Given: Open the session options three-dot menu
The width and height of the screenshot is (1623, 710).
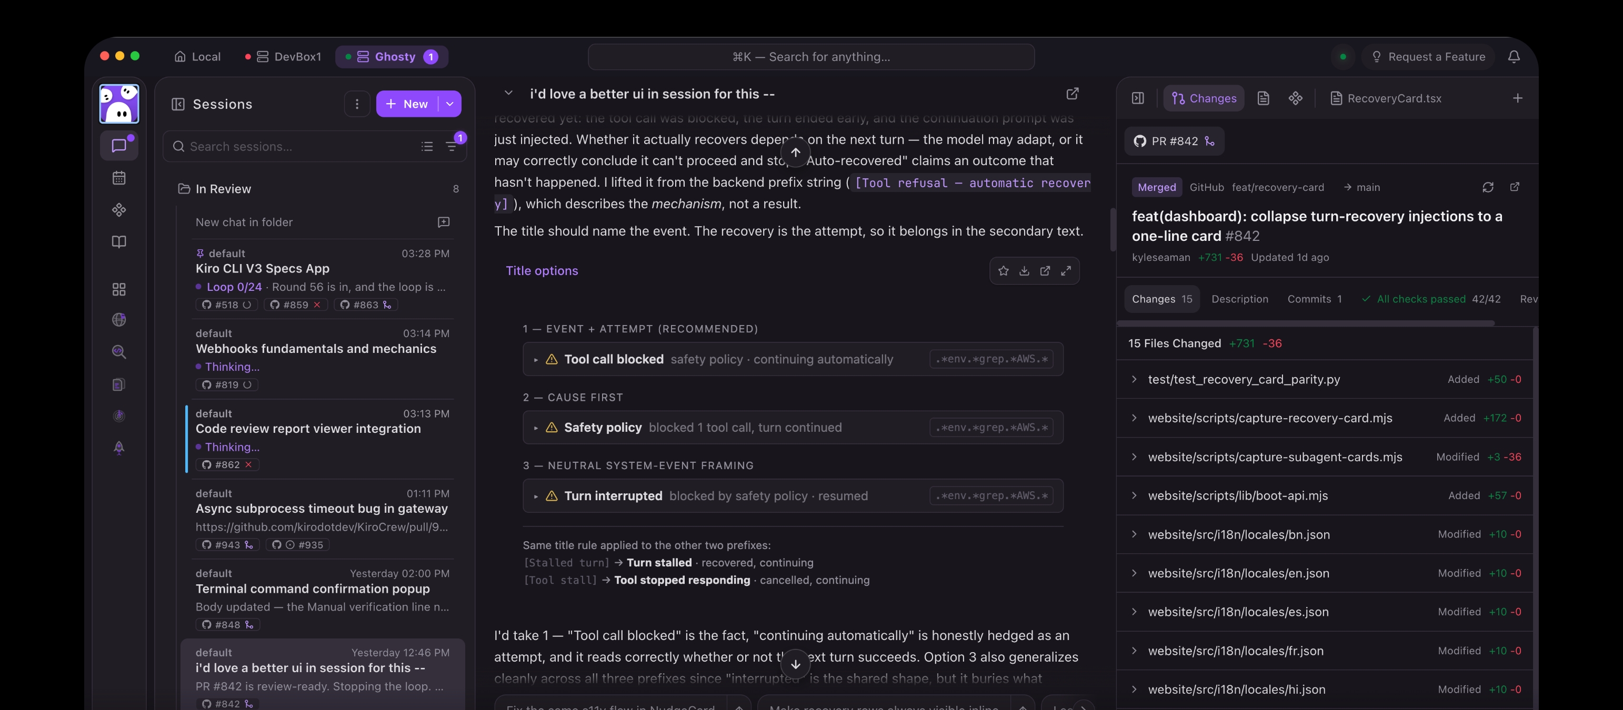Looking at the screenshot, I should click(x=357, y=104).
